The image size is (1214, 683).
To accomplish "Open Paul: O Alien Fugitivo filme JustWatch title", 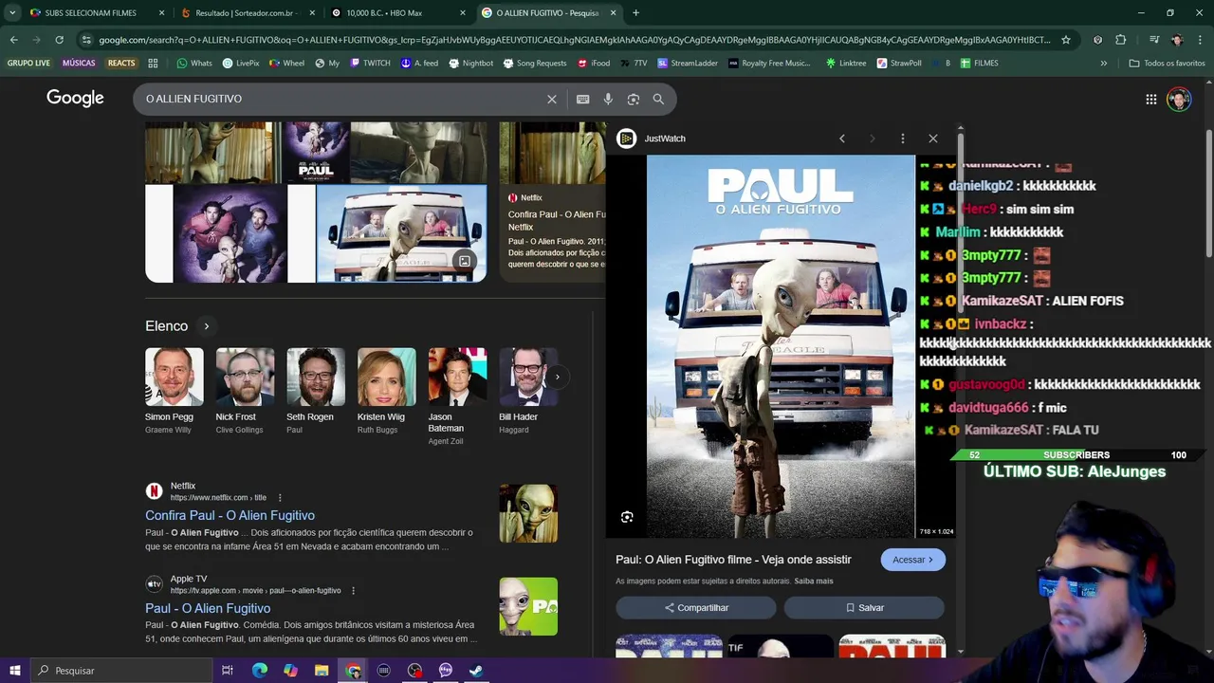I will point(733,560).
